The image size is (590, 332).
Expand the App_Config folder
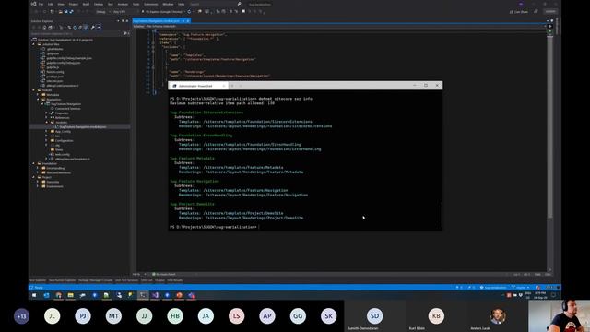coord(47,131)
